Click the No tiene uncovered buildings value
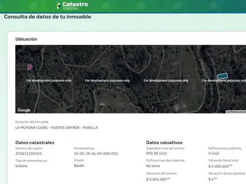Image resolution: width=246 pixels, height=184 pixels. tap(153, 166)
